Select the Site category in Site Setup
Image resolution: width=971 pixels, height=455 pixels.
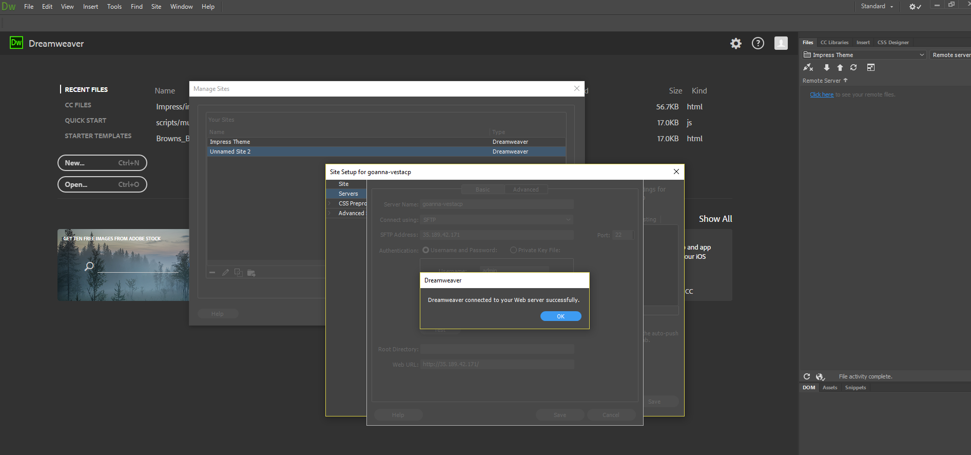pos(346,184)
